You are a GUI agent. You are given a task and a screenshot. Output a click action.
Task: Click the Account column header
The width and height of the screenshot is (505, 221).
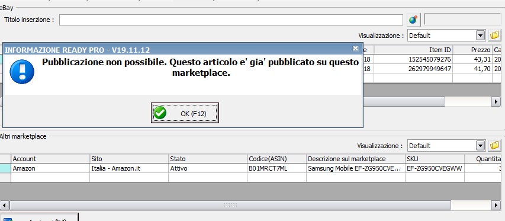pyautogui.click(x=50, y=159)
